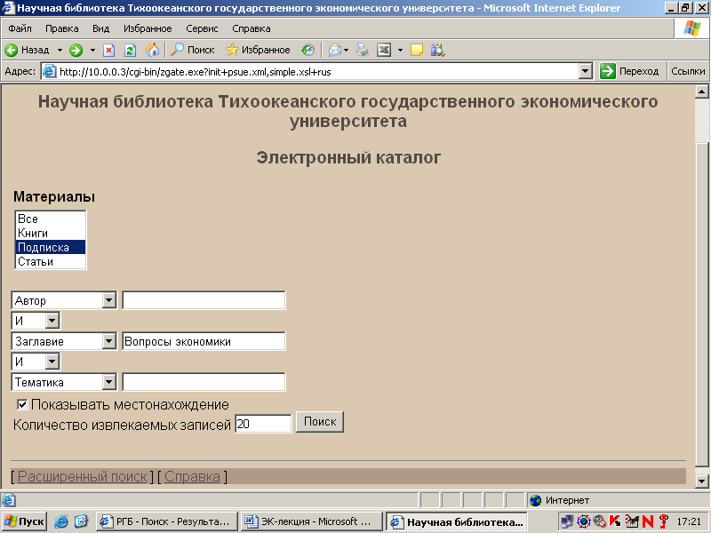The height and width of the screenshot is (533, 711).
Task: Click the red K tray icon
Action: (615, 521)
